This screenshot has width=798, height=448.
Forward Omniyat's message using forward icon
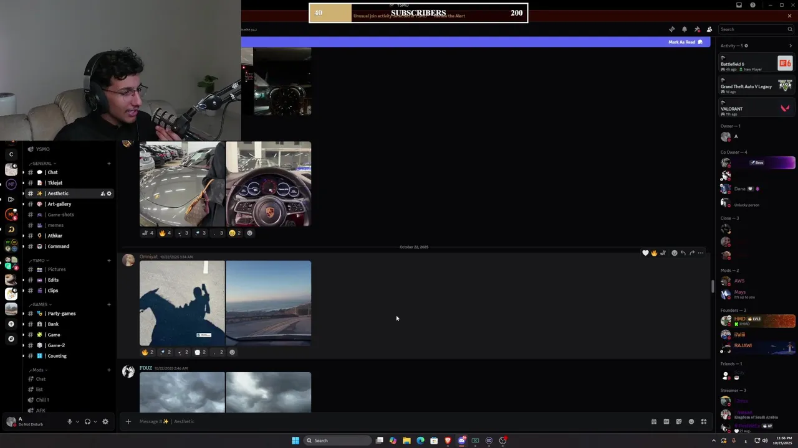click(x=691, y=253)
